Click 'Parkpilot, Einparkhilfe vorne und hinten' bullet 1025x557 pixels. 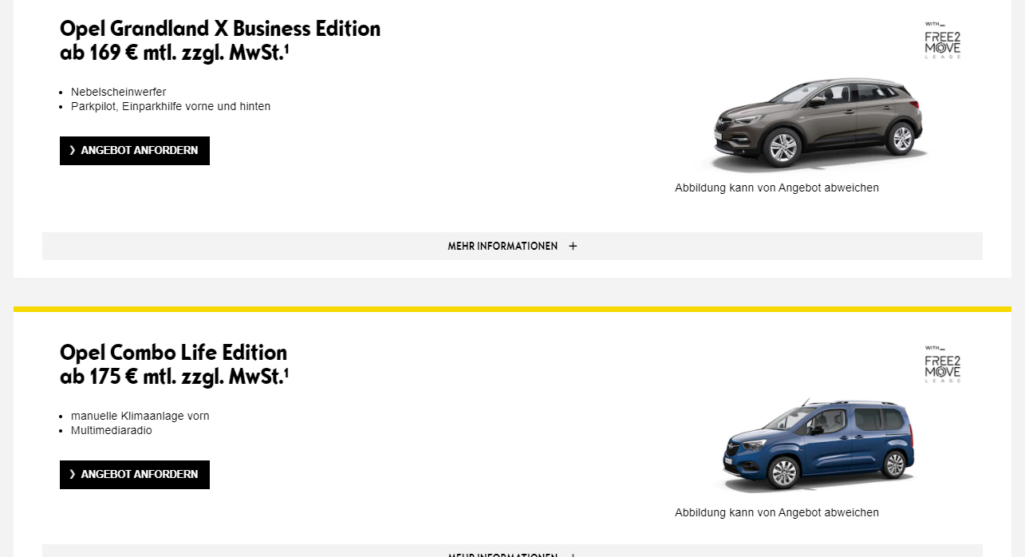(x=171, y=106)
